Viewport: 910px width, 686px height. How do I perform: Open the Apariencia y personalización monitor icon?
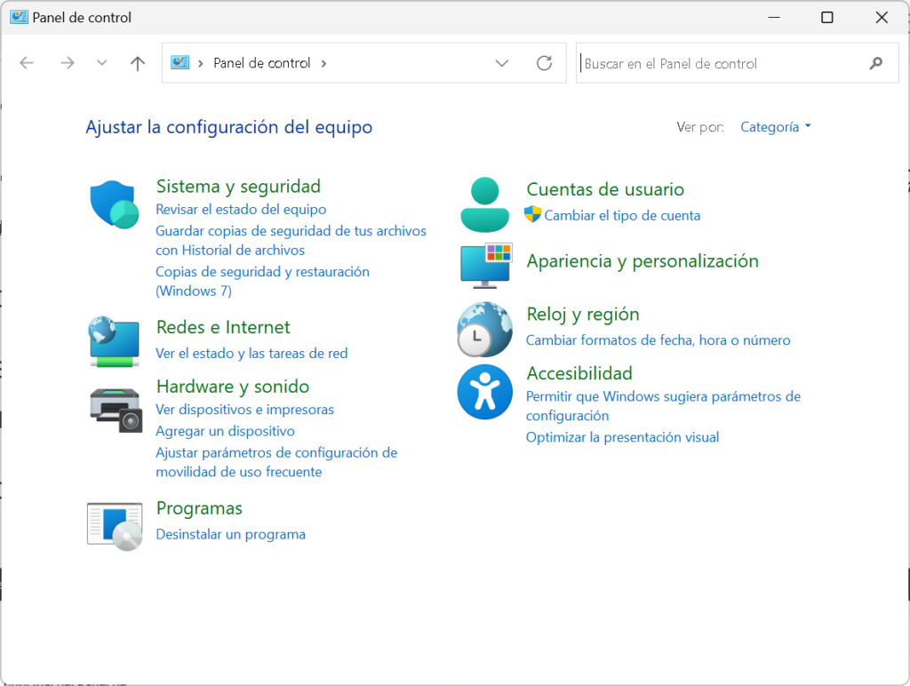(486, 265)
